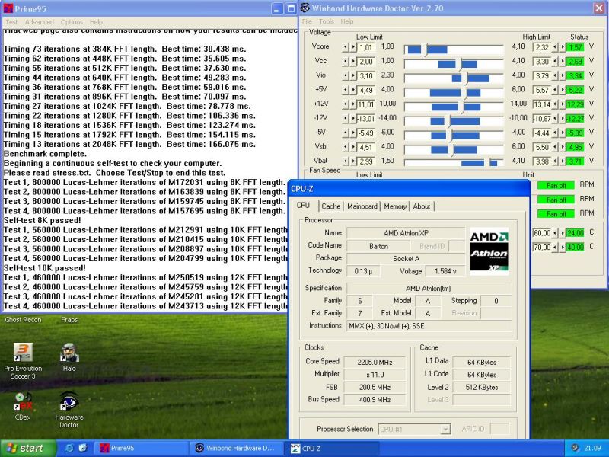Click the 70,00 temperature high limit field

542,248
